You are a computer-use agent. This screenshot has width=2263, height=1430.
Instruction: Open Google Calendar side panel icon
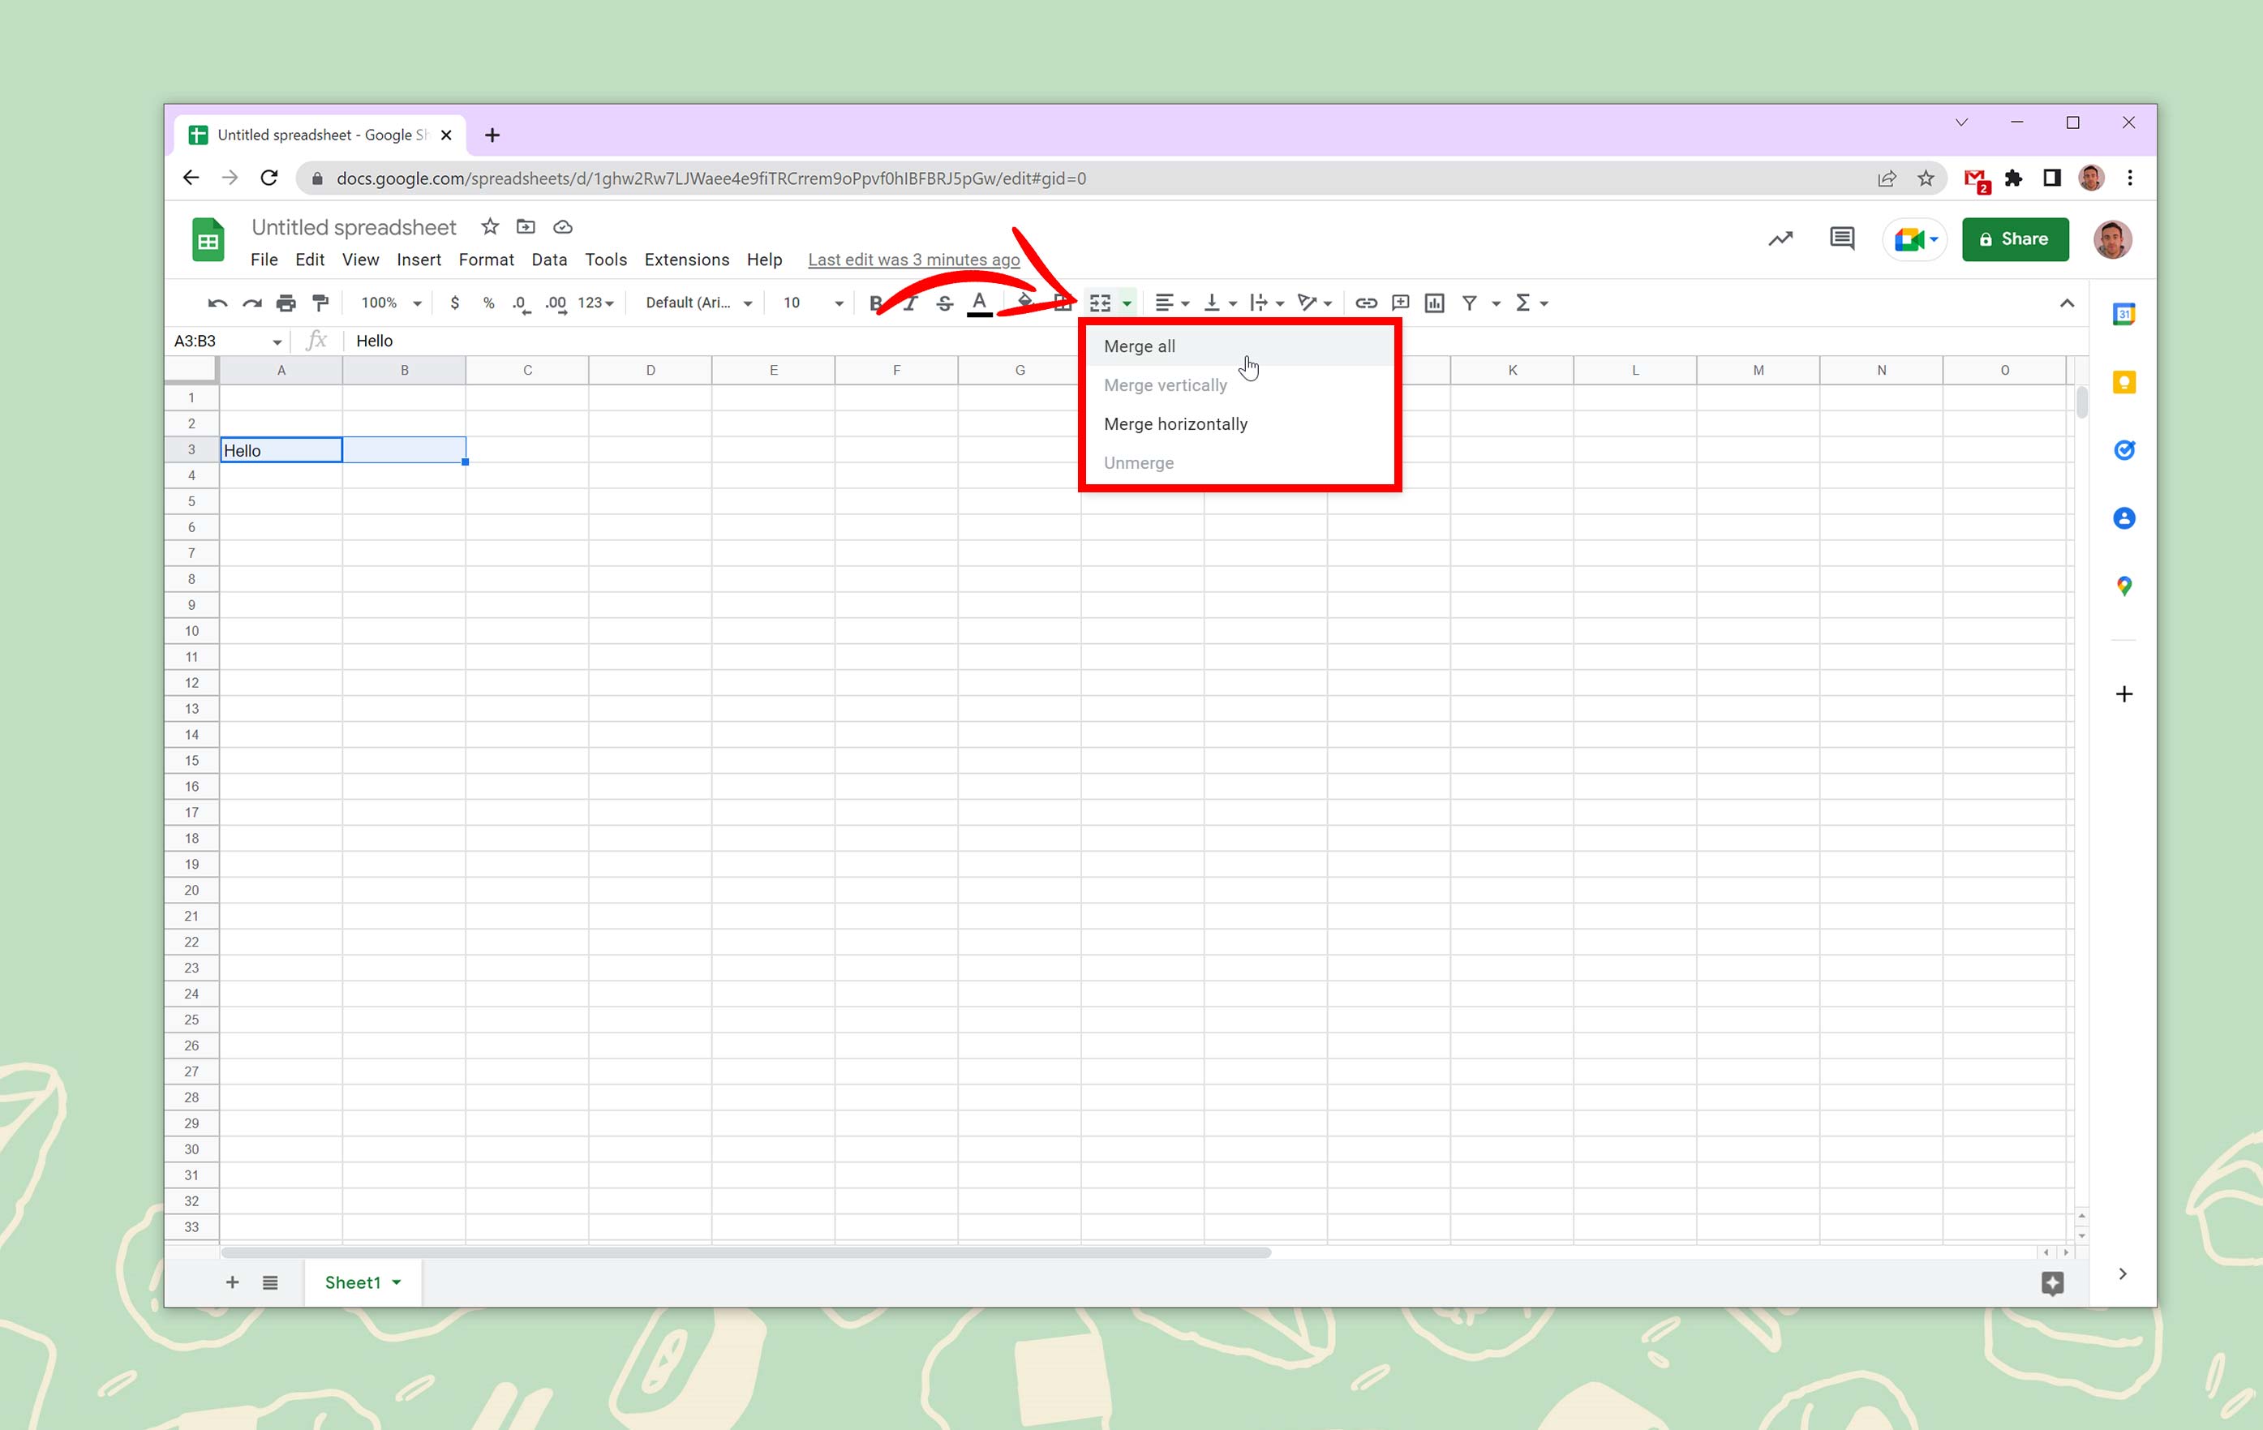pos(2123,314)
